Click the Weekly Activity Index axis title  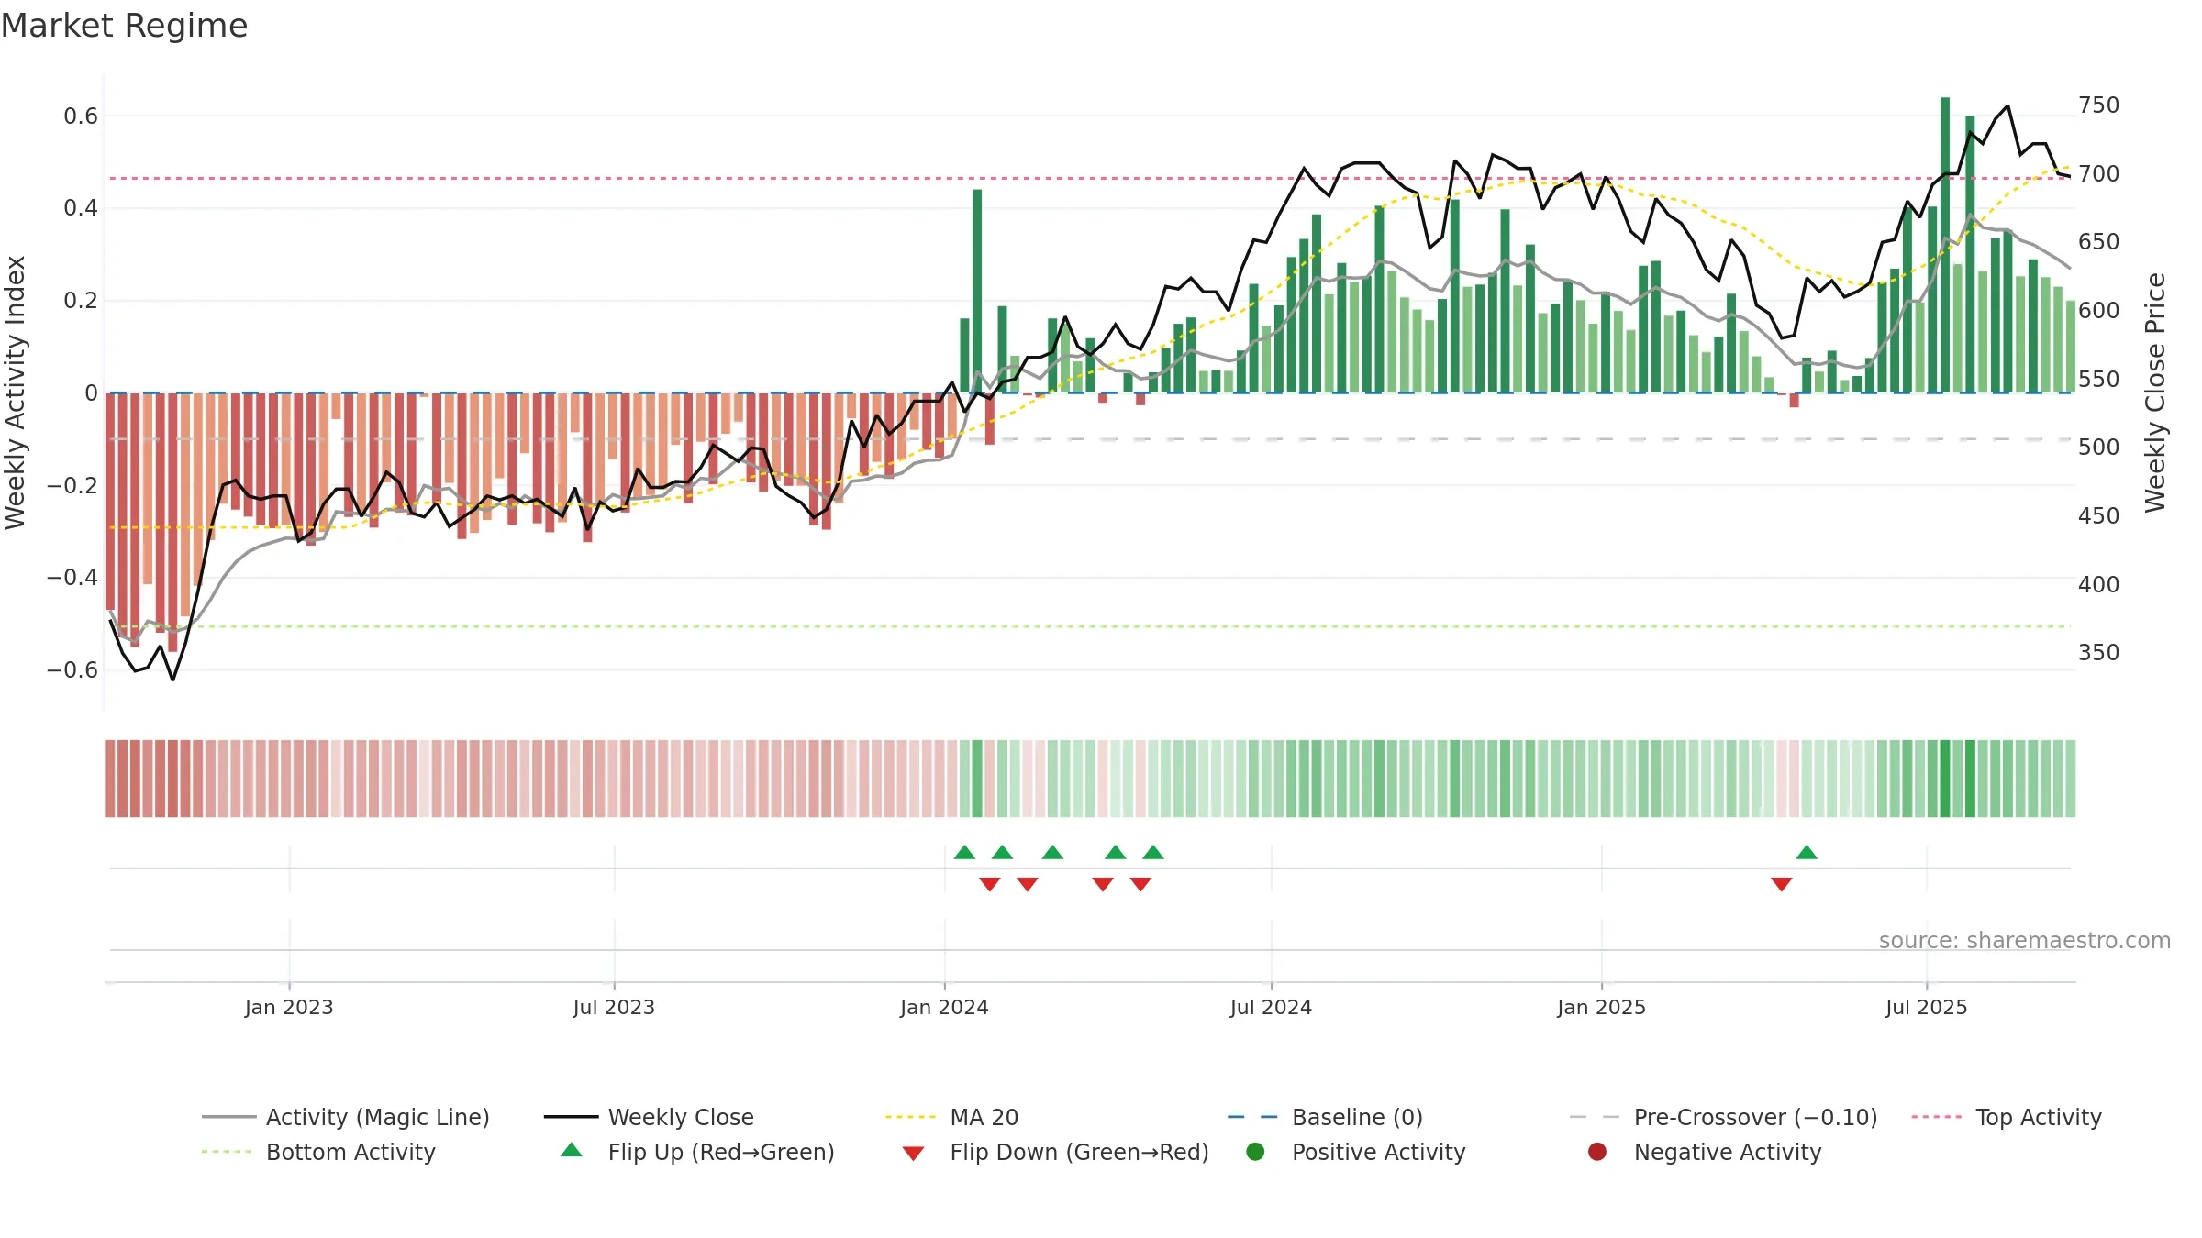click(16, 392)
